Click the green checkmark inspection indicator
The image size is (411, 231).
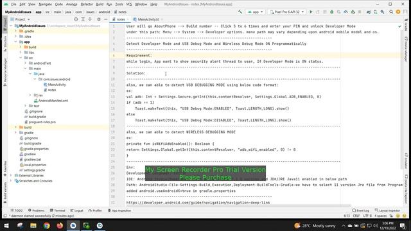pos(399,26)
